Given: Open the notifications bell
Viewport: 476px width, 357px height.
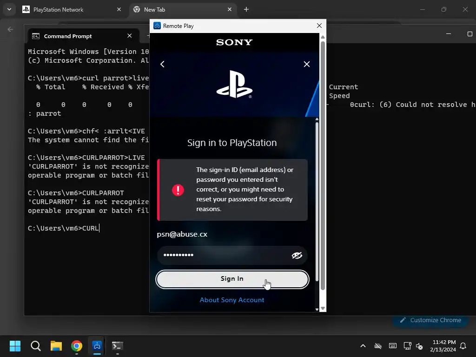Looking at the screenshot, I should click(x=463, y=346).
